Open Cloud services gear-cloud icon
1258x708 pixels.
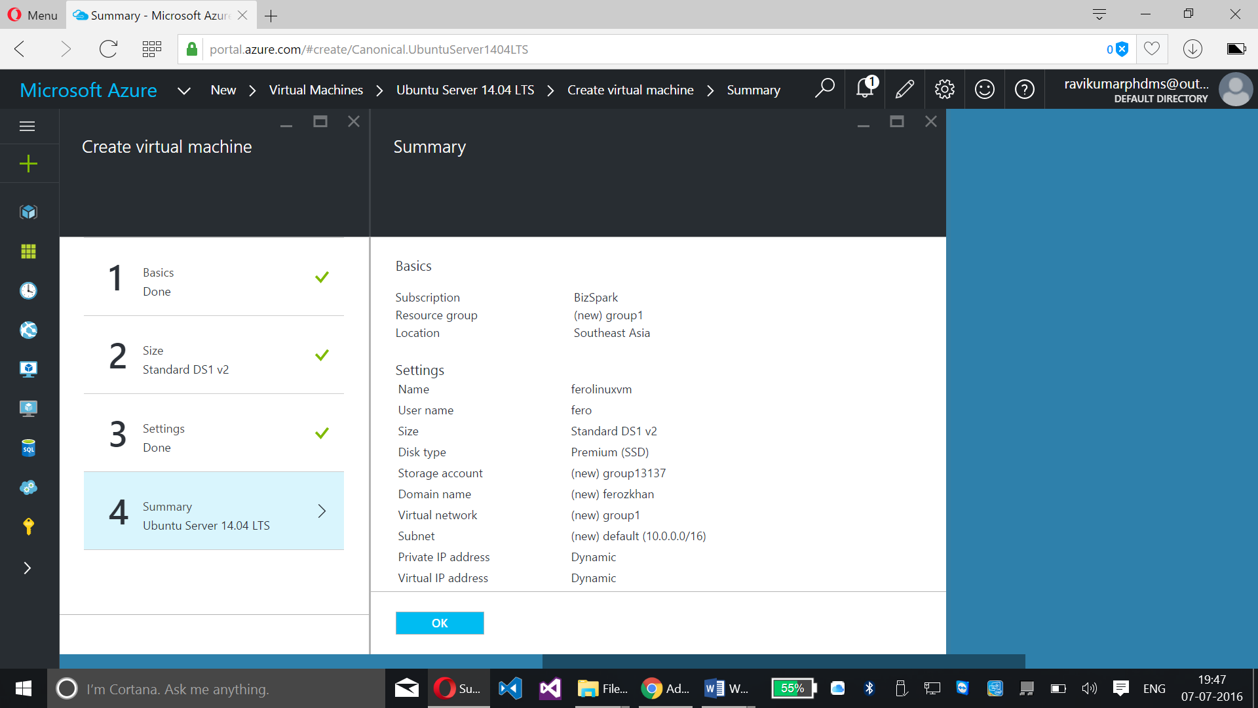point(28,487)
